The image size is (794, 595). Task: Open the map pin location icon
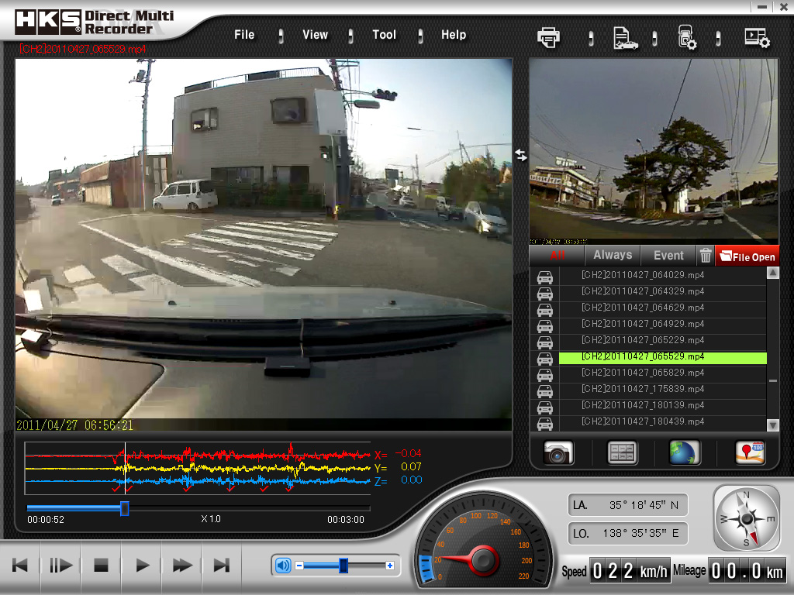click(x=750, y=452)
